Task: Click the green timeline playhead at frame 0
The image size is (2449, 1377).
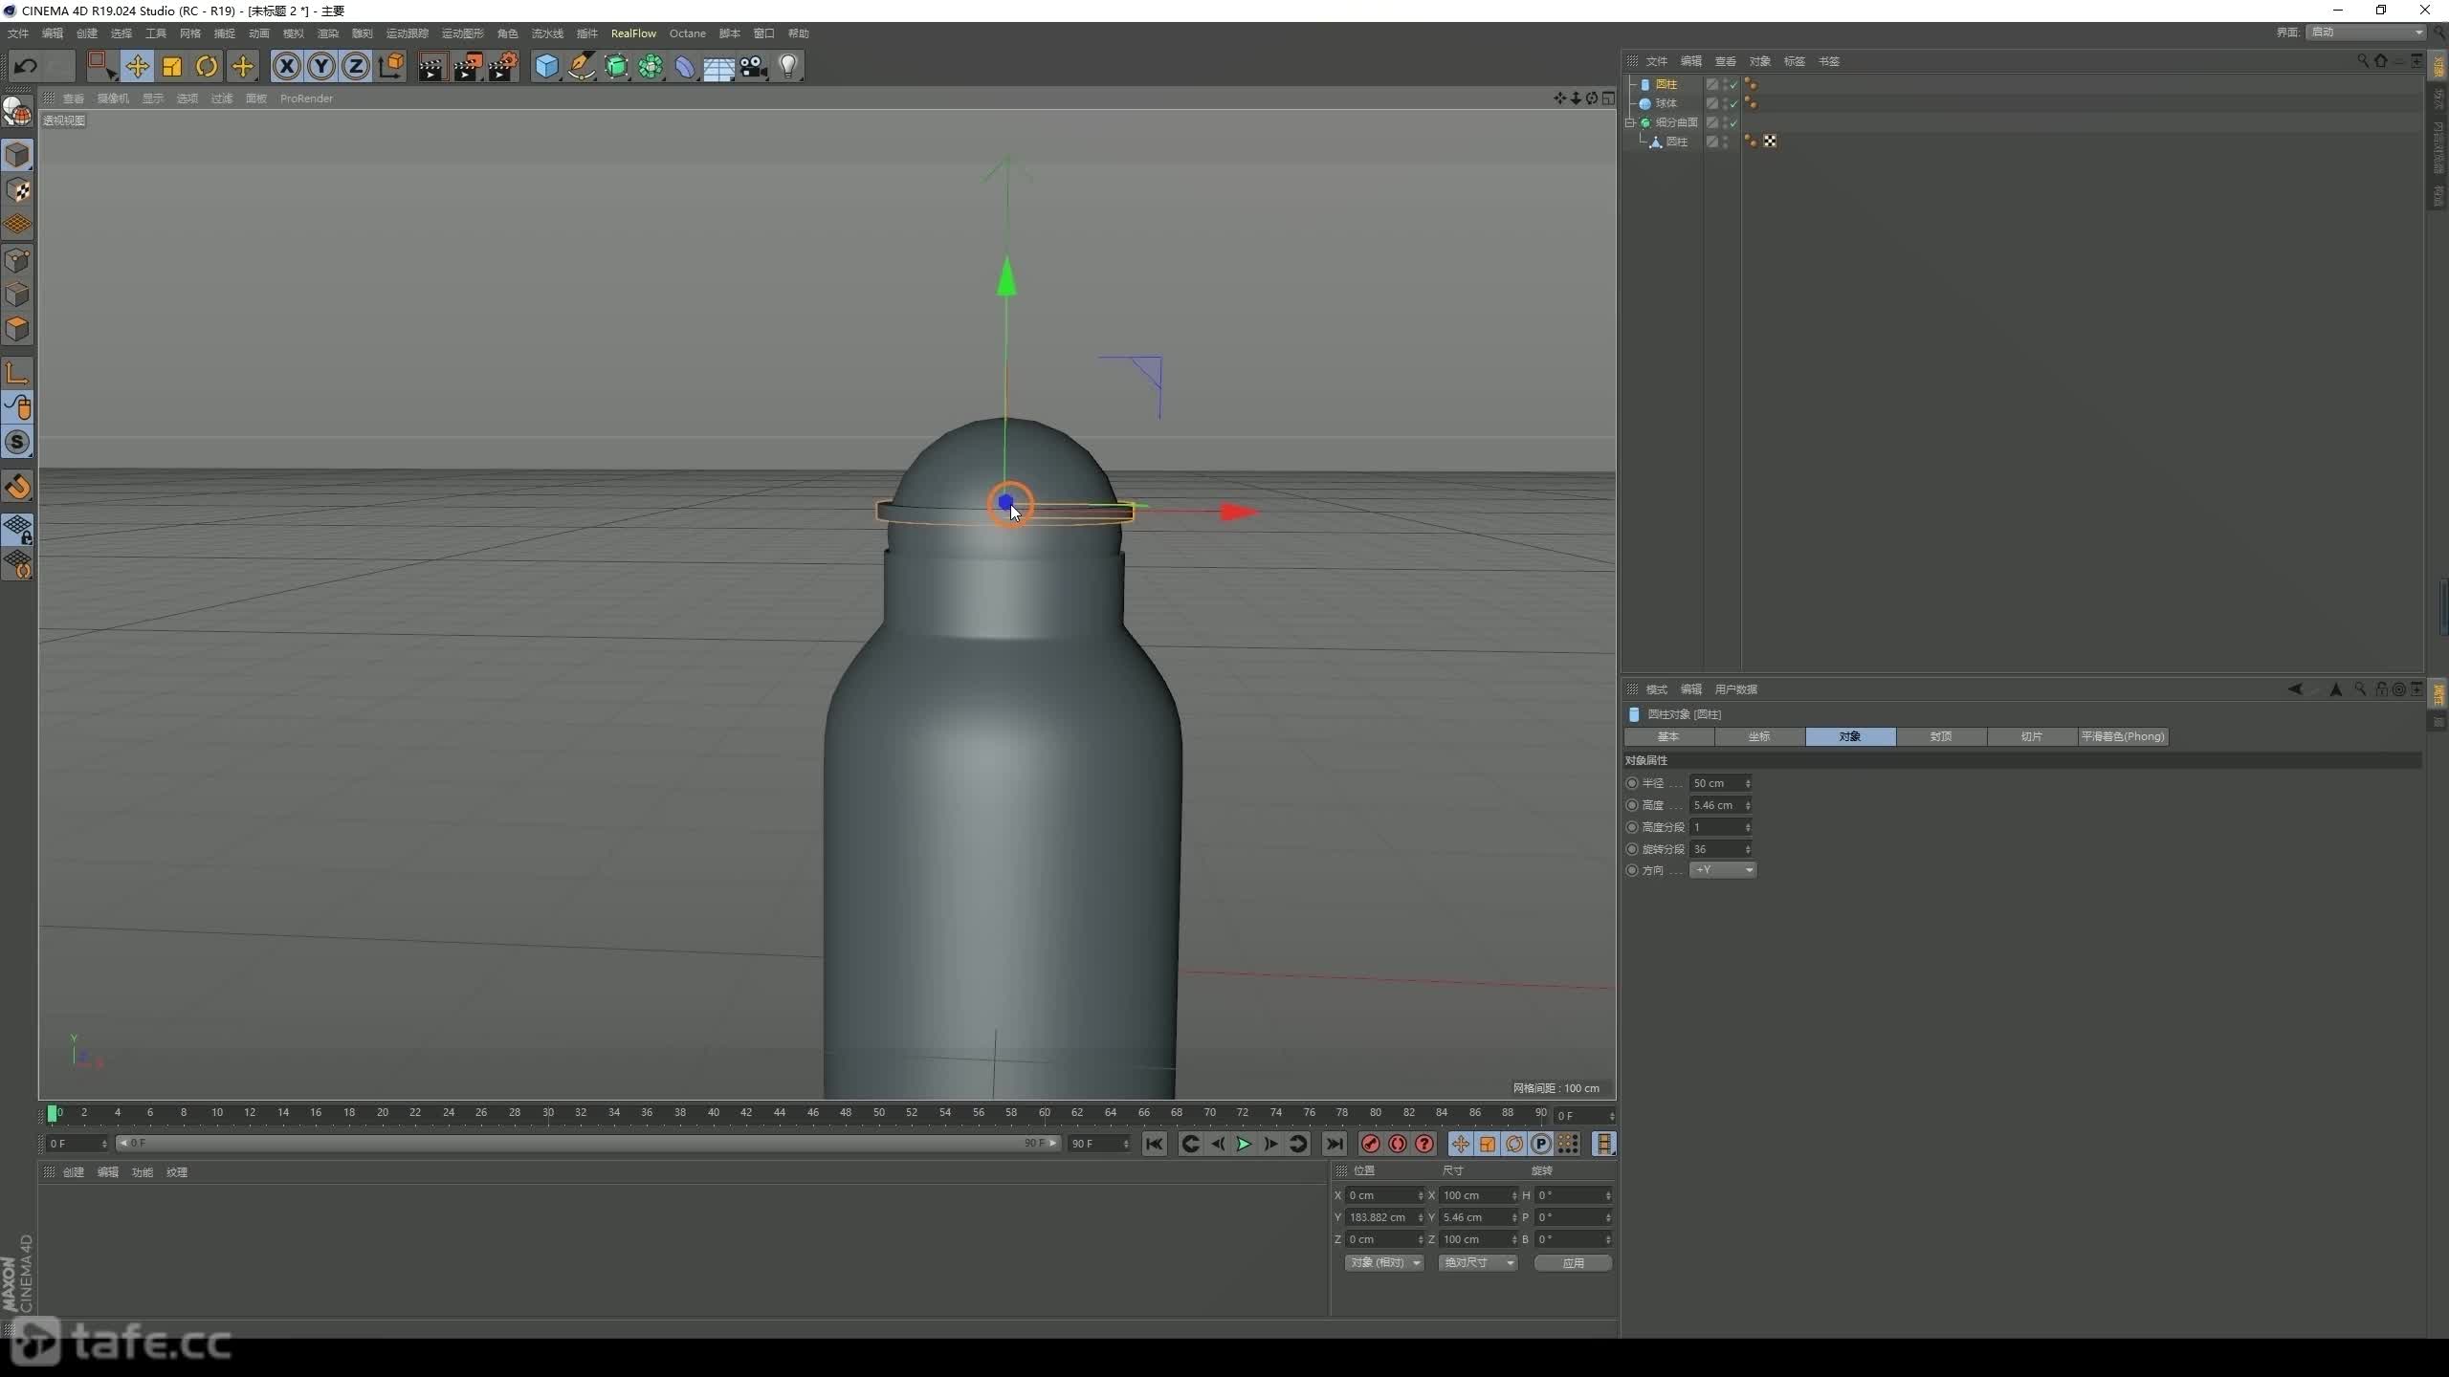Action: coord(53,1113)
